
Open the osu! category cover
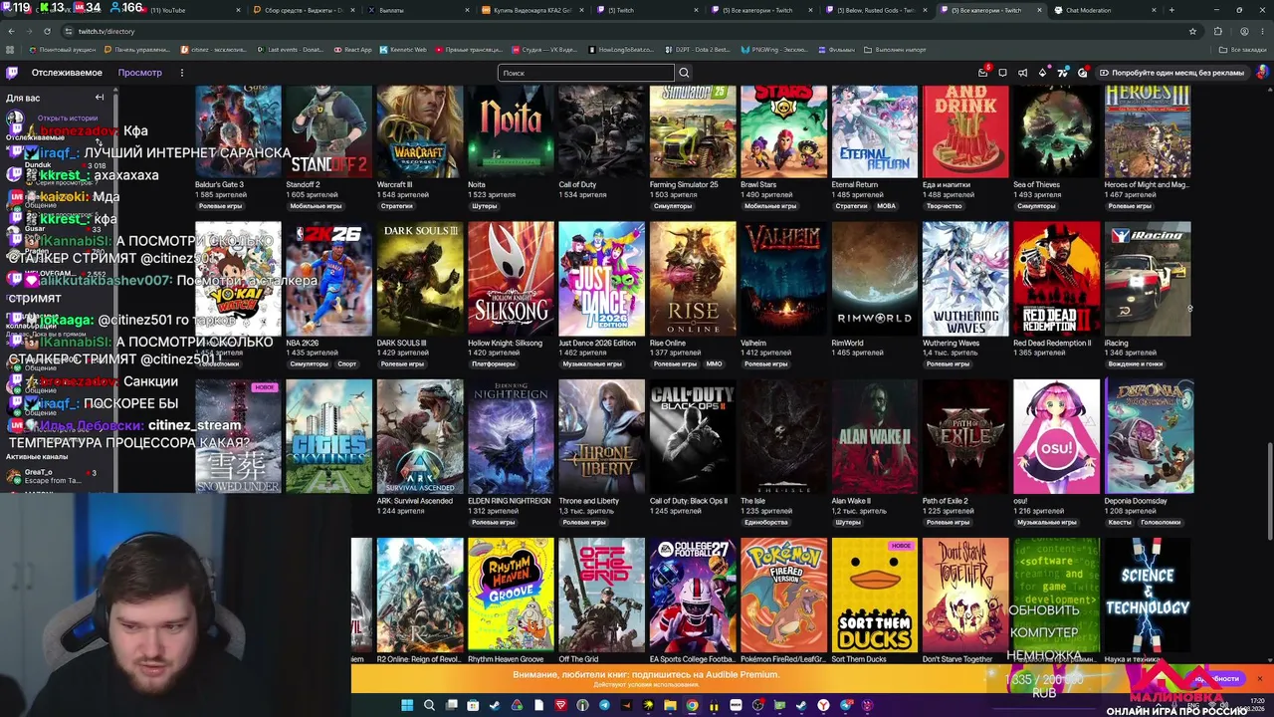pyautogui.click(x=1056, y=436)
